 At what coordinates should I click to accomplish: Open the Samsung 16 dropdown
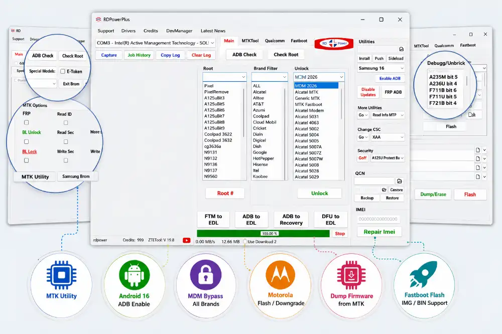point(381,68)
